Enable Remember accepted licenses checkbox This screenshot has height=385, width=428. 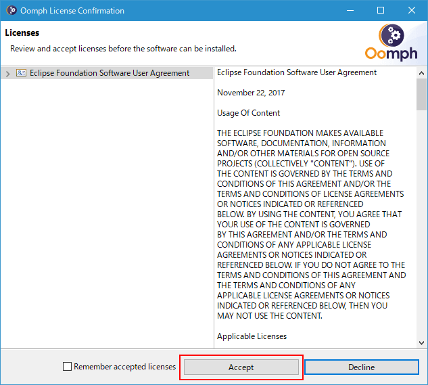tap(67, 367)
